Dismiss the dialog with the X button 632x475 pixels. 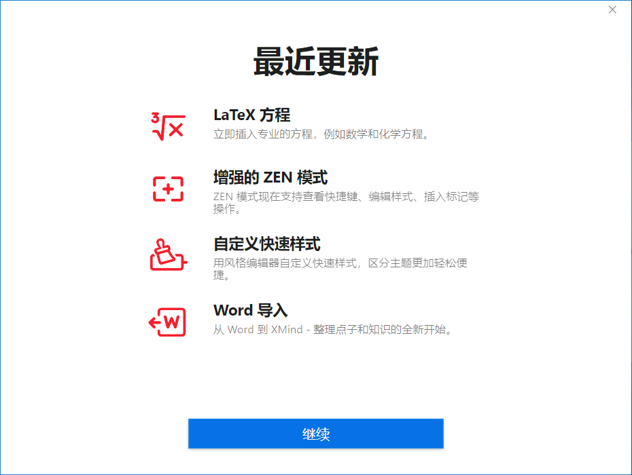pos(612,9)
